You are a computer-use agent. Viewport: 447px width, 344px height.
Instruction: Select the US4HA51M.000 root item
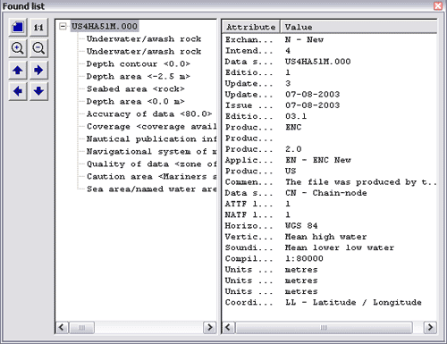coord(105,26)
